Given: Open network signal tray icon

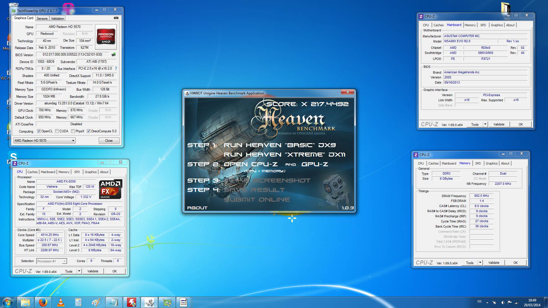Looking at the screenshot, I should [517, 303].
